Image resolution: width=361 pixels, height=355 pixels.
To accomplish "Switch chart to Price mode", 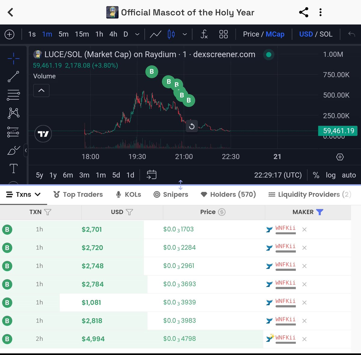I will click(x=251, y=34).
